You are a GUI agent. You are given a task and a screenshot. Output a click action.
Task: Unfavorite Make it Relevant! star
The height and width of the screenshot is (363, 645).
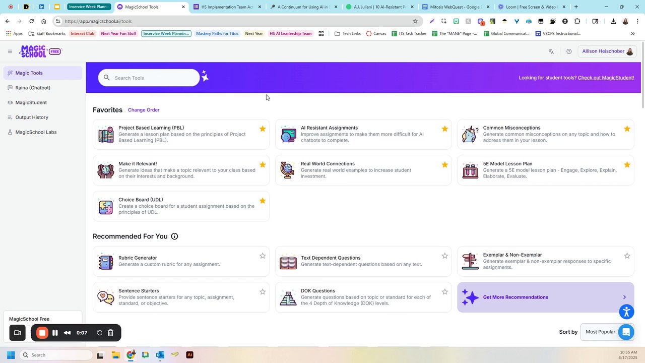click(x=263, y=164)
